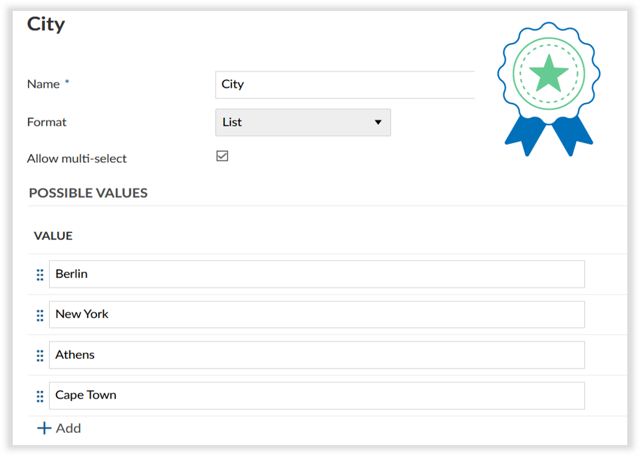Click the drag handle next to Cape Town
640x456 pixels.
pyautogui.click(x=39, y=395)
